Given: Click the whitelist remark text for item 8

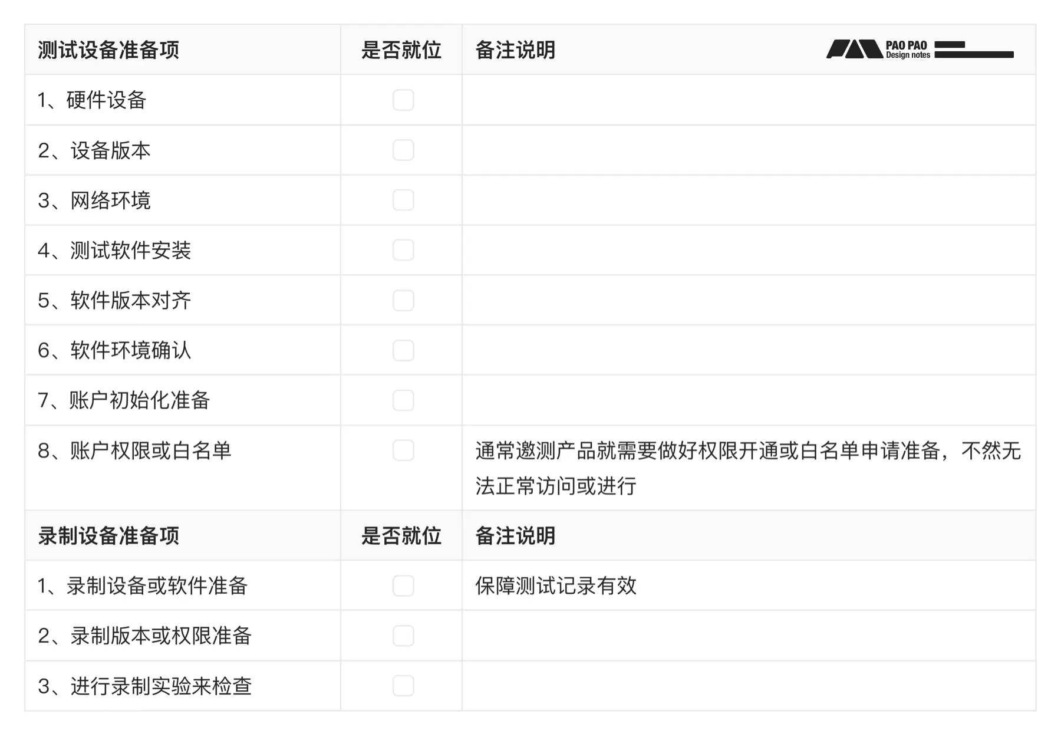Looking at the screenshot, I should tap(747, 468).
